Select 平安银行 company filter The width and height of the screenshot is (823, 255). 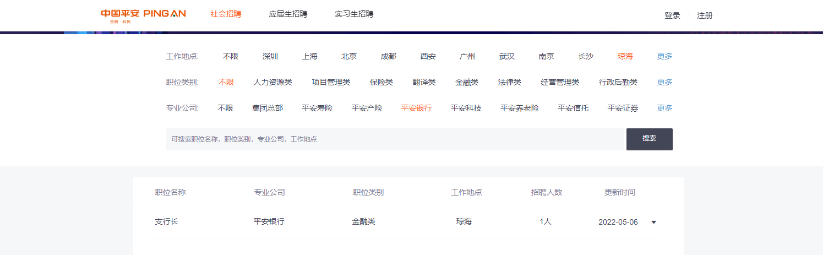tap(416, 108)
